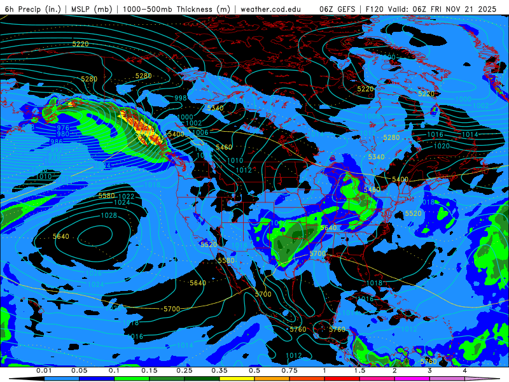509x382 pixels.
Task: Click the 0.25 legend value
Action: 185,371
